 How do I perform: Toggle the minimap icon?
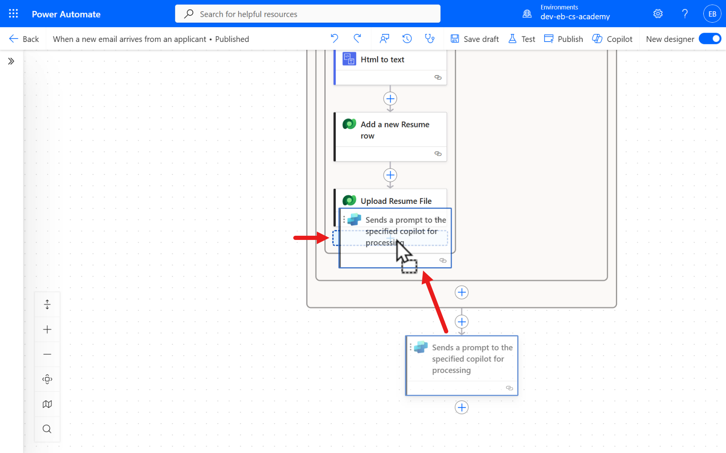pos(47,404)
